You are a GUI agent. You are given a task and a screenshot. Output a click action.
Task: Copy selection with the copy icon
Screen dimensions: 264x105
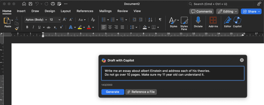tap(17, 24)
